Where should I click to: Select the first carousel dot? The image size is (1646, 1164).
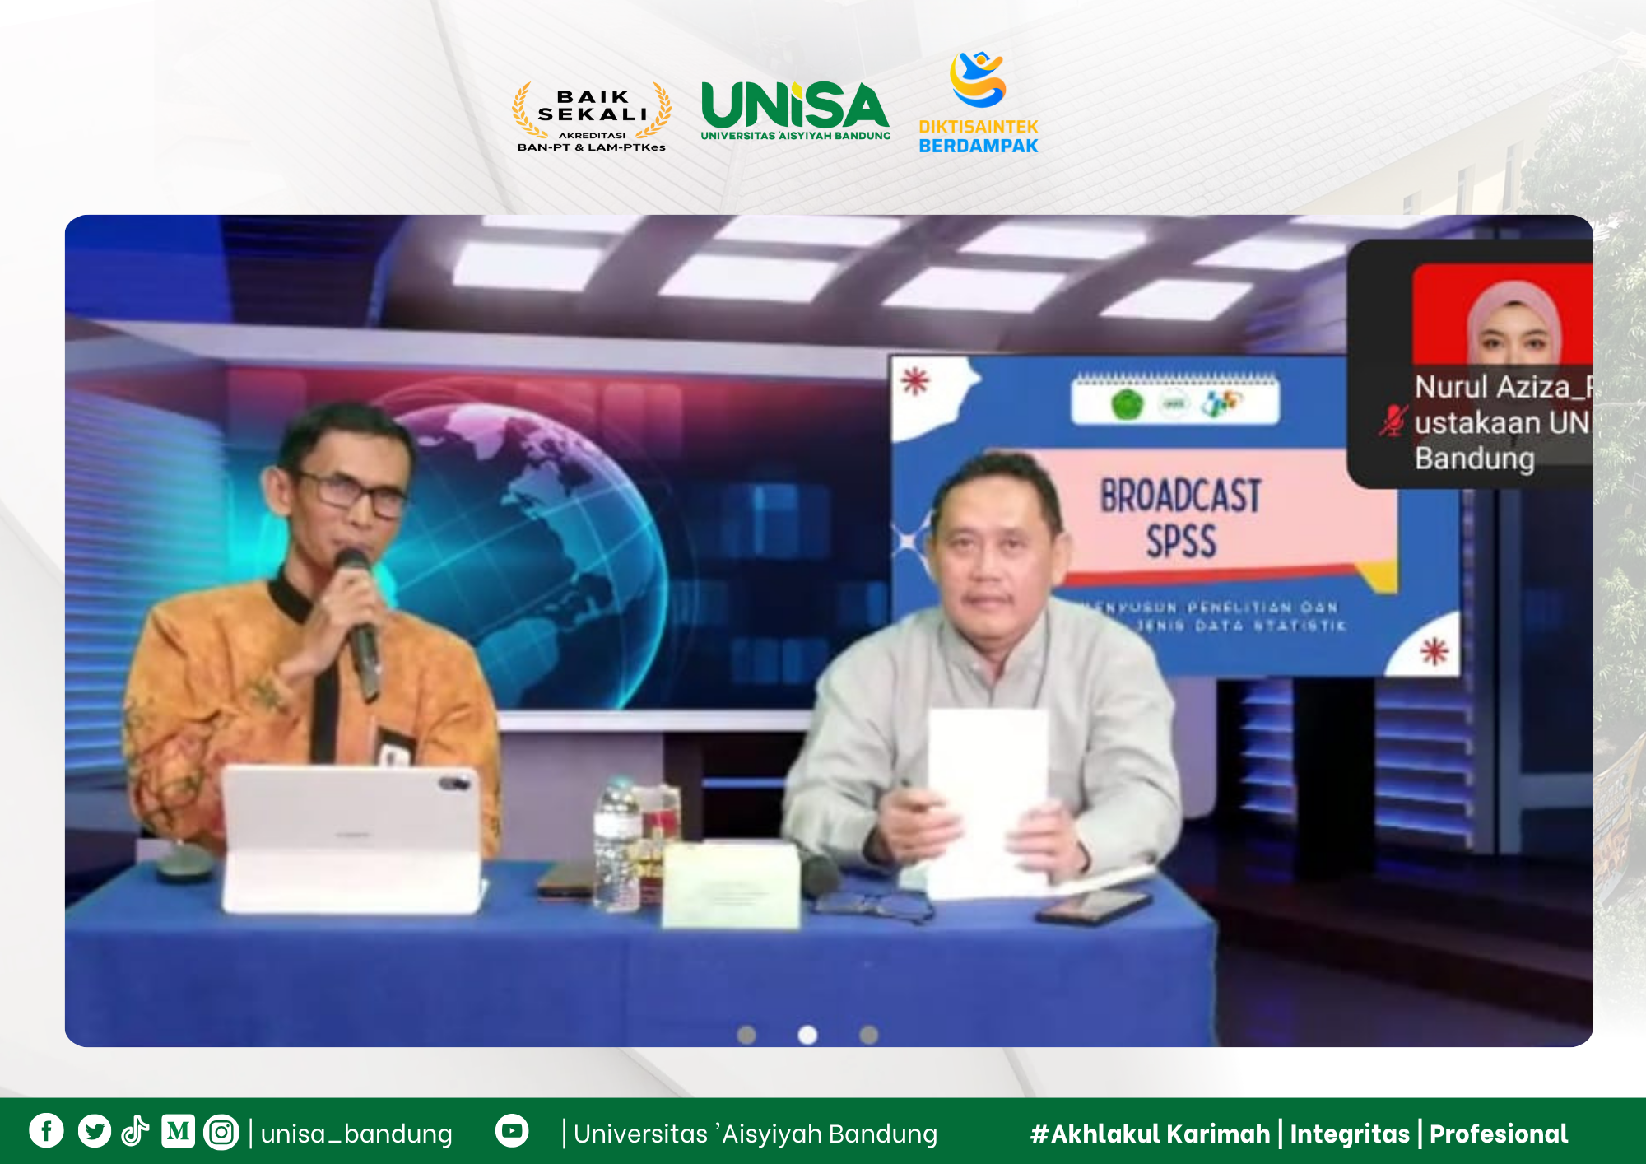(x=746, y=1035)
